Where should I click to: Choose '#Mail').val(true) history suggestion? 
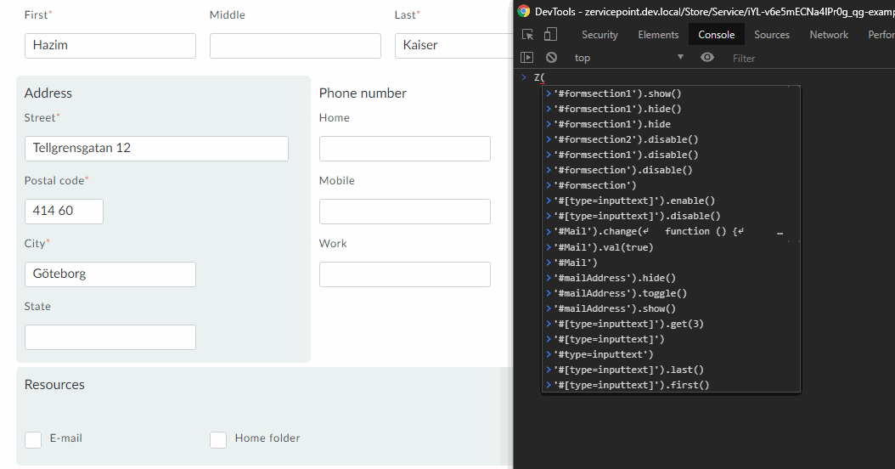coord(604,247)
